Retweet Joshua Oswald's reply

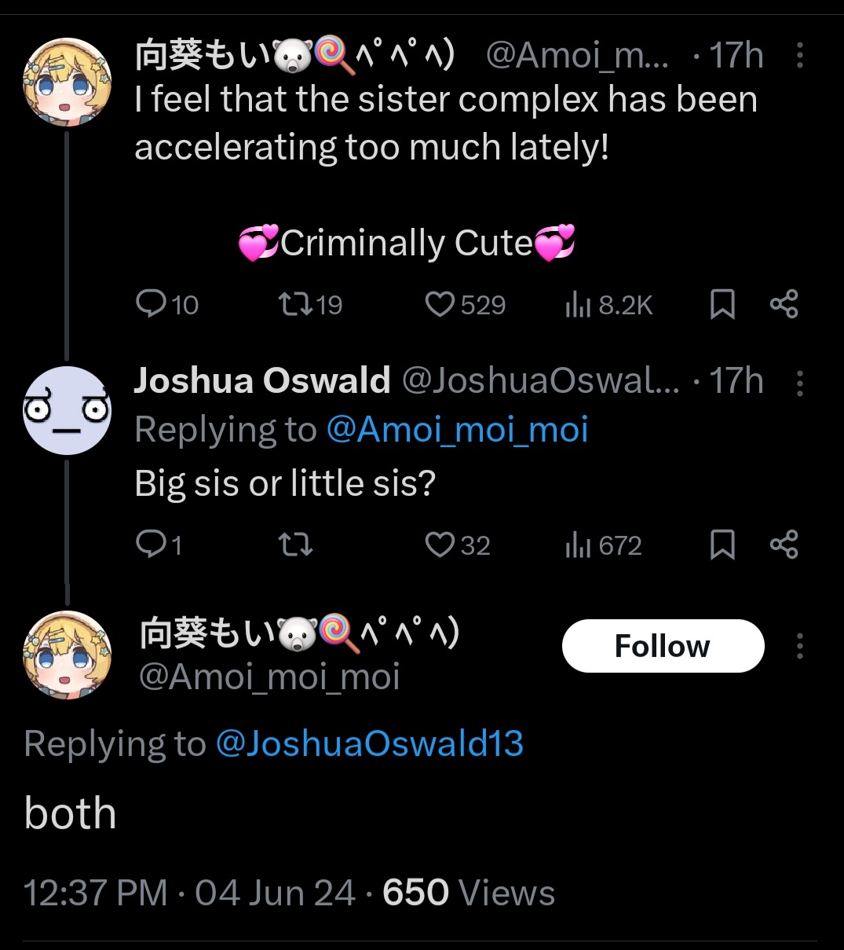[x=296, y=545]
